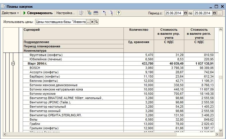Click the Период с date field
Viewport: 226px width, 139px height.
tap(174, 13)
